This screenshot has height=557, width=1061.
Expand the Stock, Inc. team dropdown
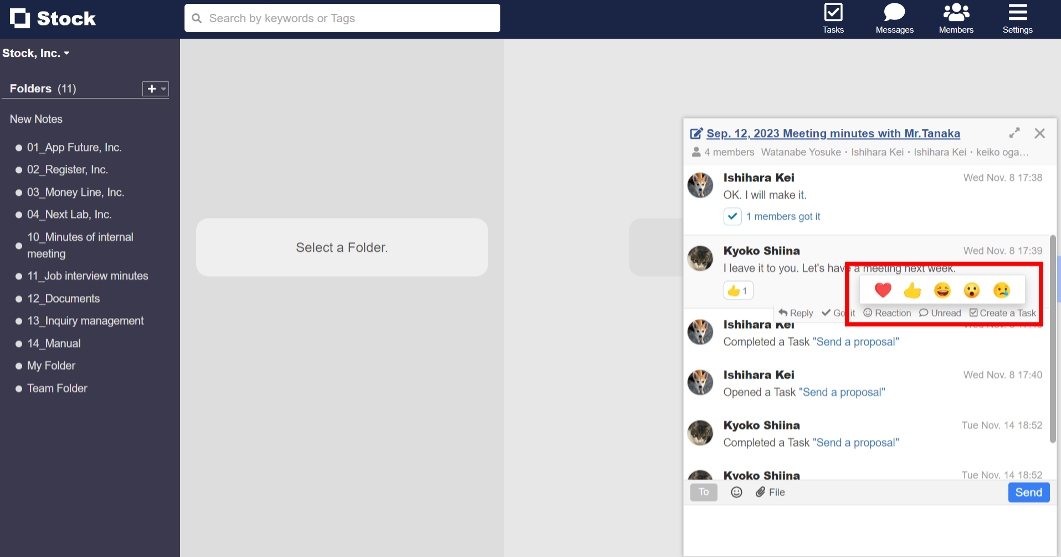click(36, 53)
